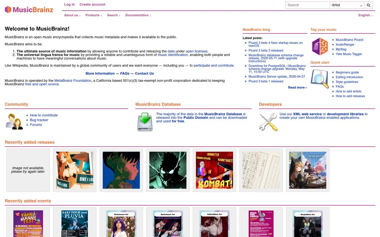Open the Yate Music Tagger link
Image resolution: width=380 pixels, height=237 pixels.
point(349,54)
